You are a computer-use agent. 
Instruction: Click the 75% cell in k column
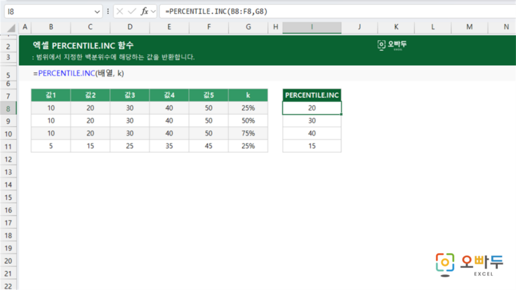pyautogui.click(x=248, y=133)
